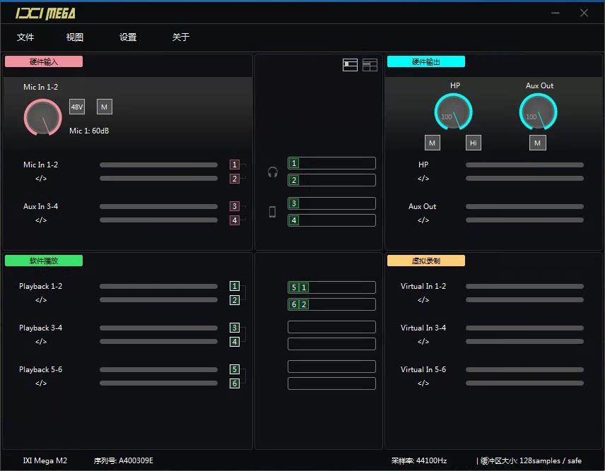Click the HP volume knob

453,112
